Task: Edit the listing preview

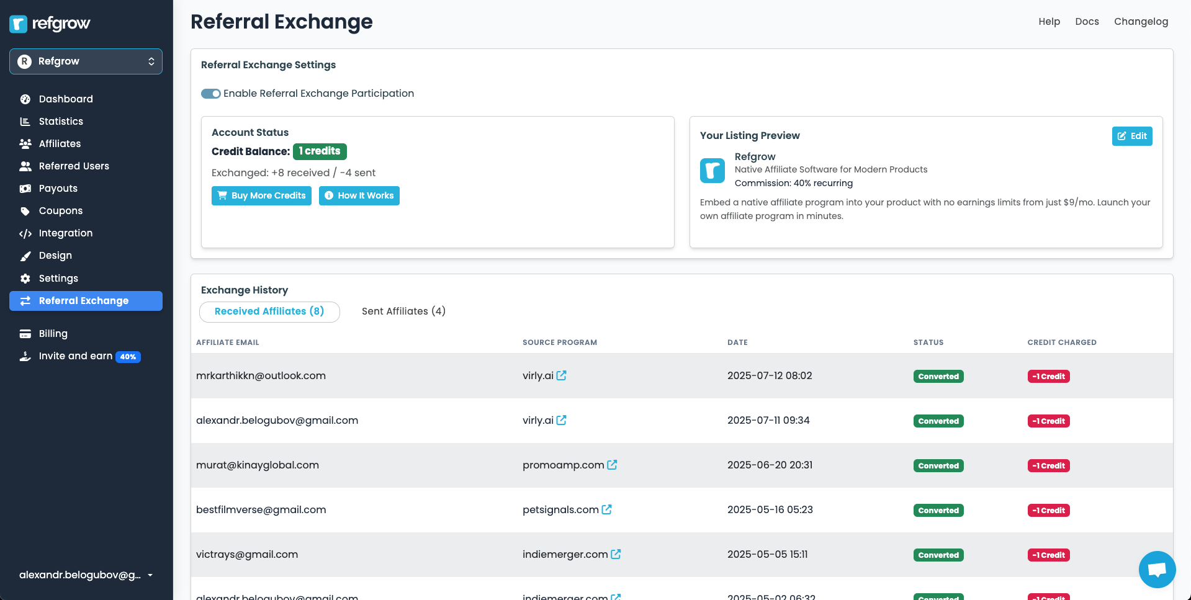Action: coord(1132,136)
